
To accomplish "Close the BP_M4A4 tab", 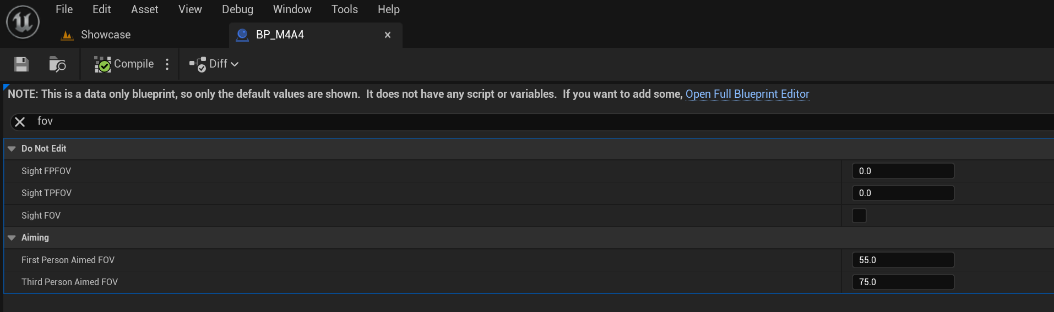I will 388,35.
